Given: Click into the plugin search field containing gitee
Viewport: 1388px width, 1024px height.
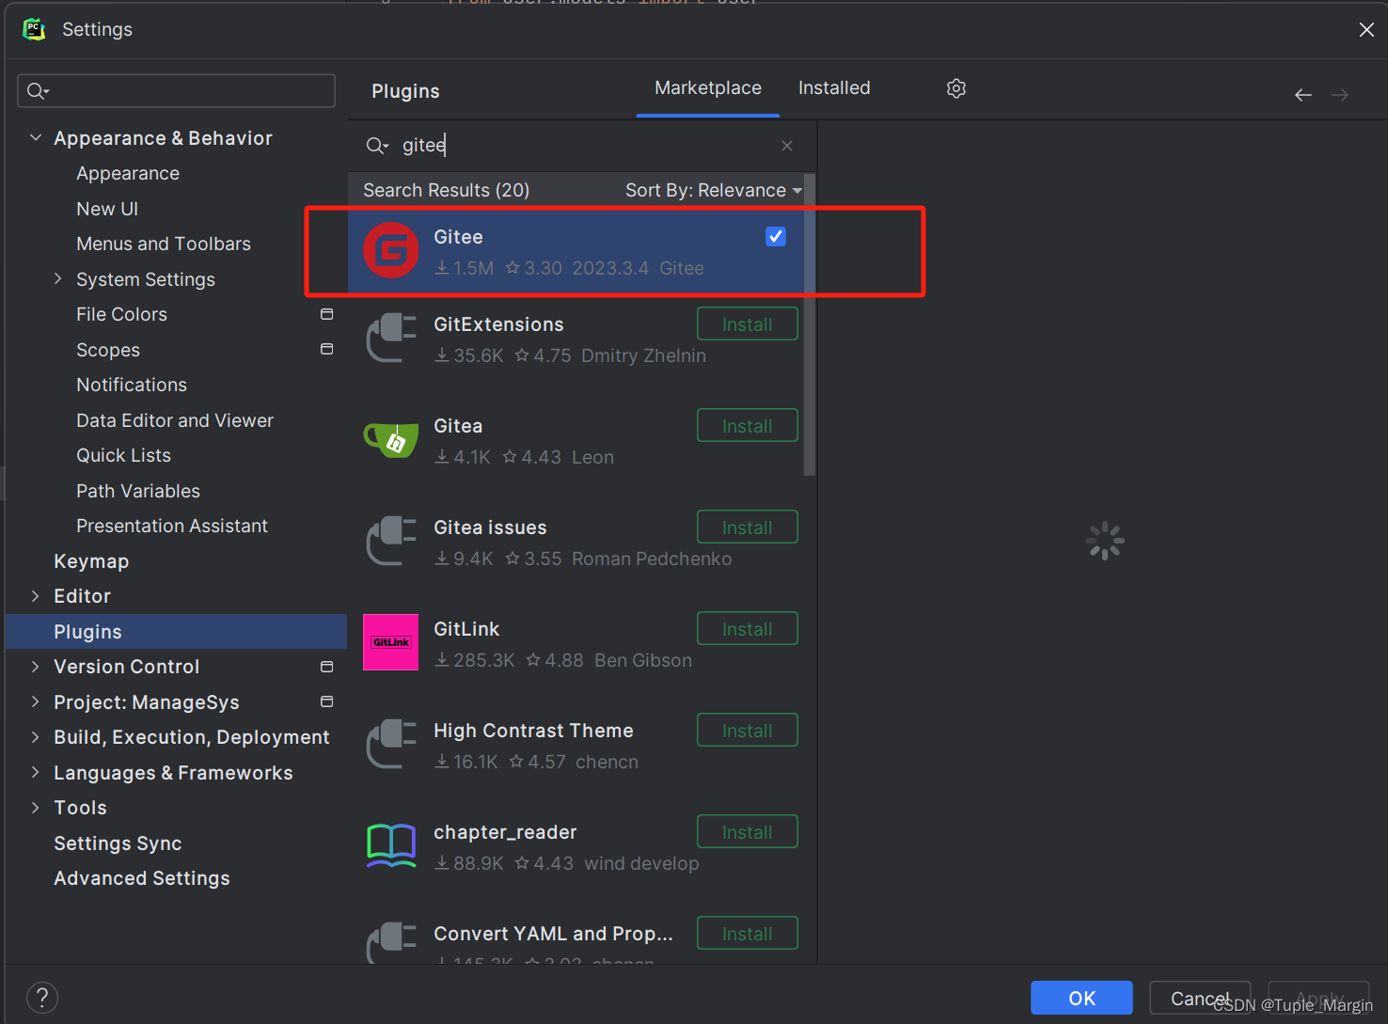Looking at the screenshot, I should point(583,146).
